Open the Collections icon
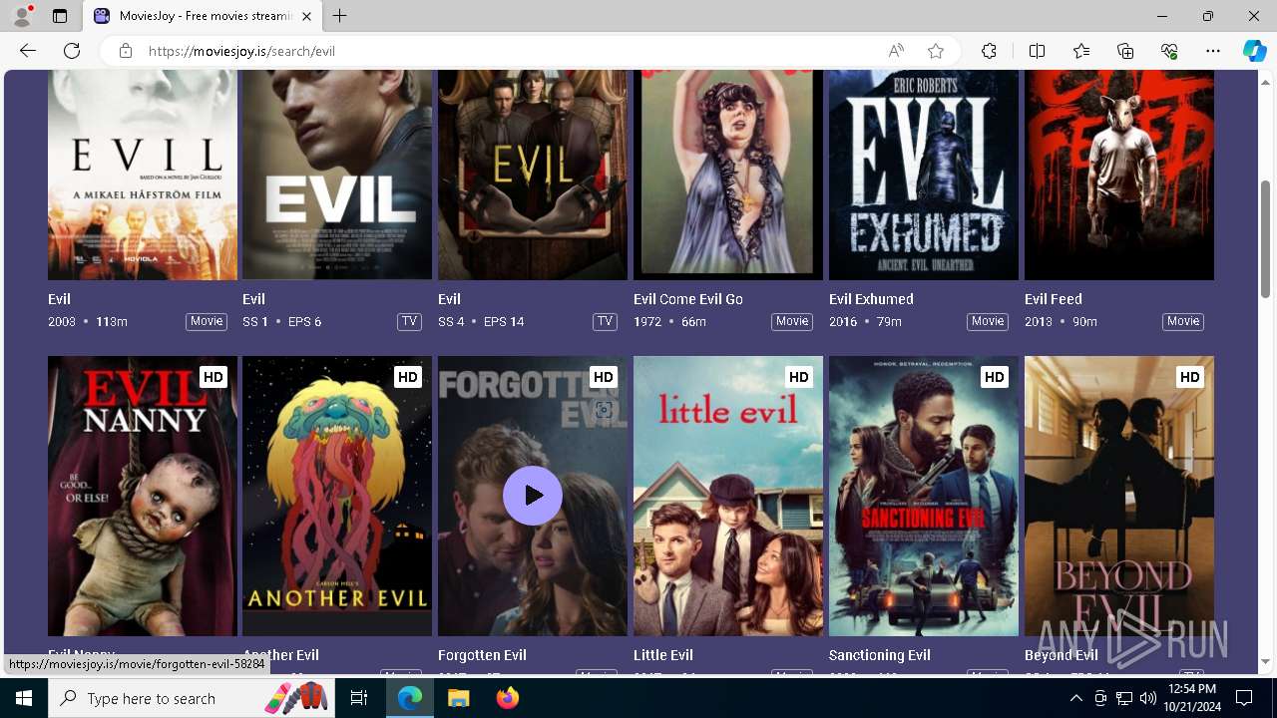This screenshot has height=718, width=1277. [1125, 51]
